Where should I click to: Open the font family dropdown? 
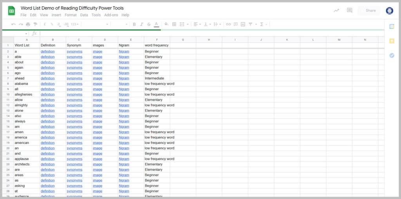coord(95,24)
